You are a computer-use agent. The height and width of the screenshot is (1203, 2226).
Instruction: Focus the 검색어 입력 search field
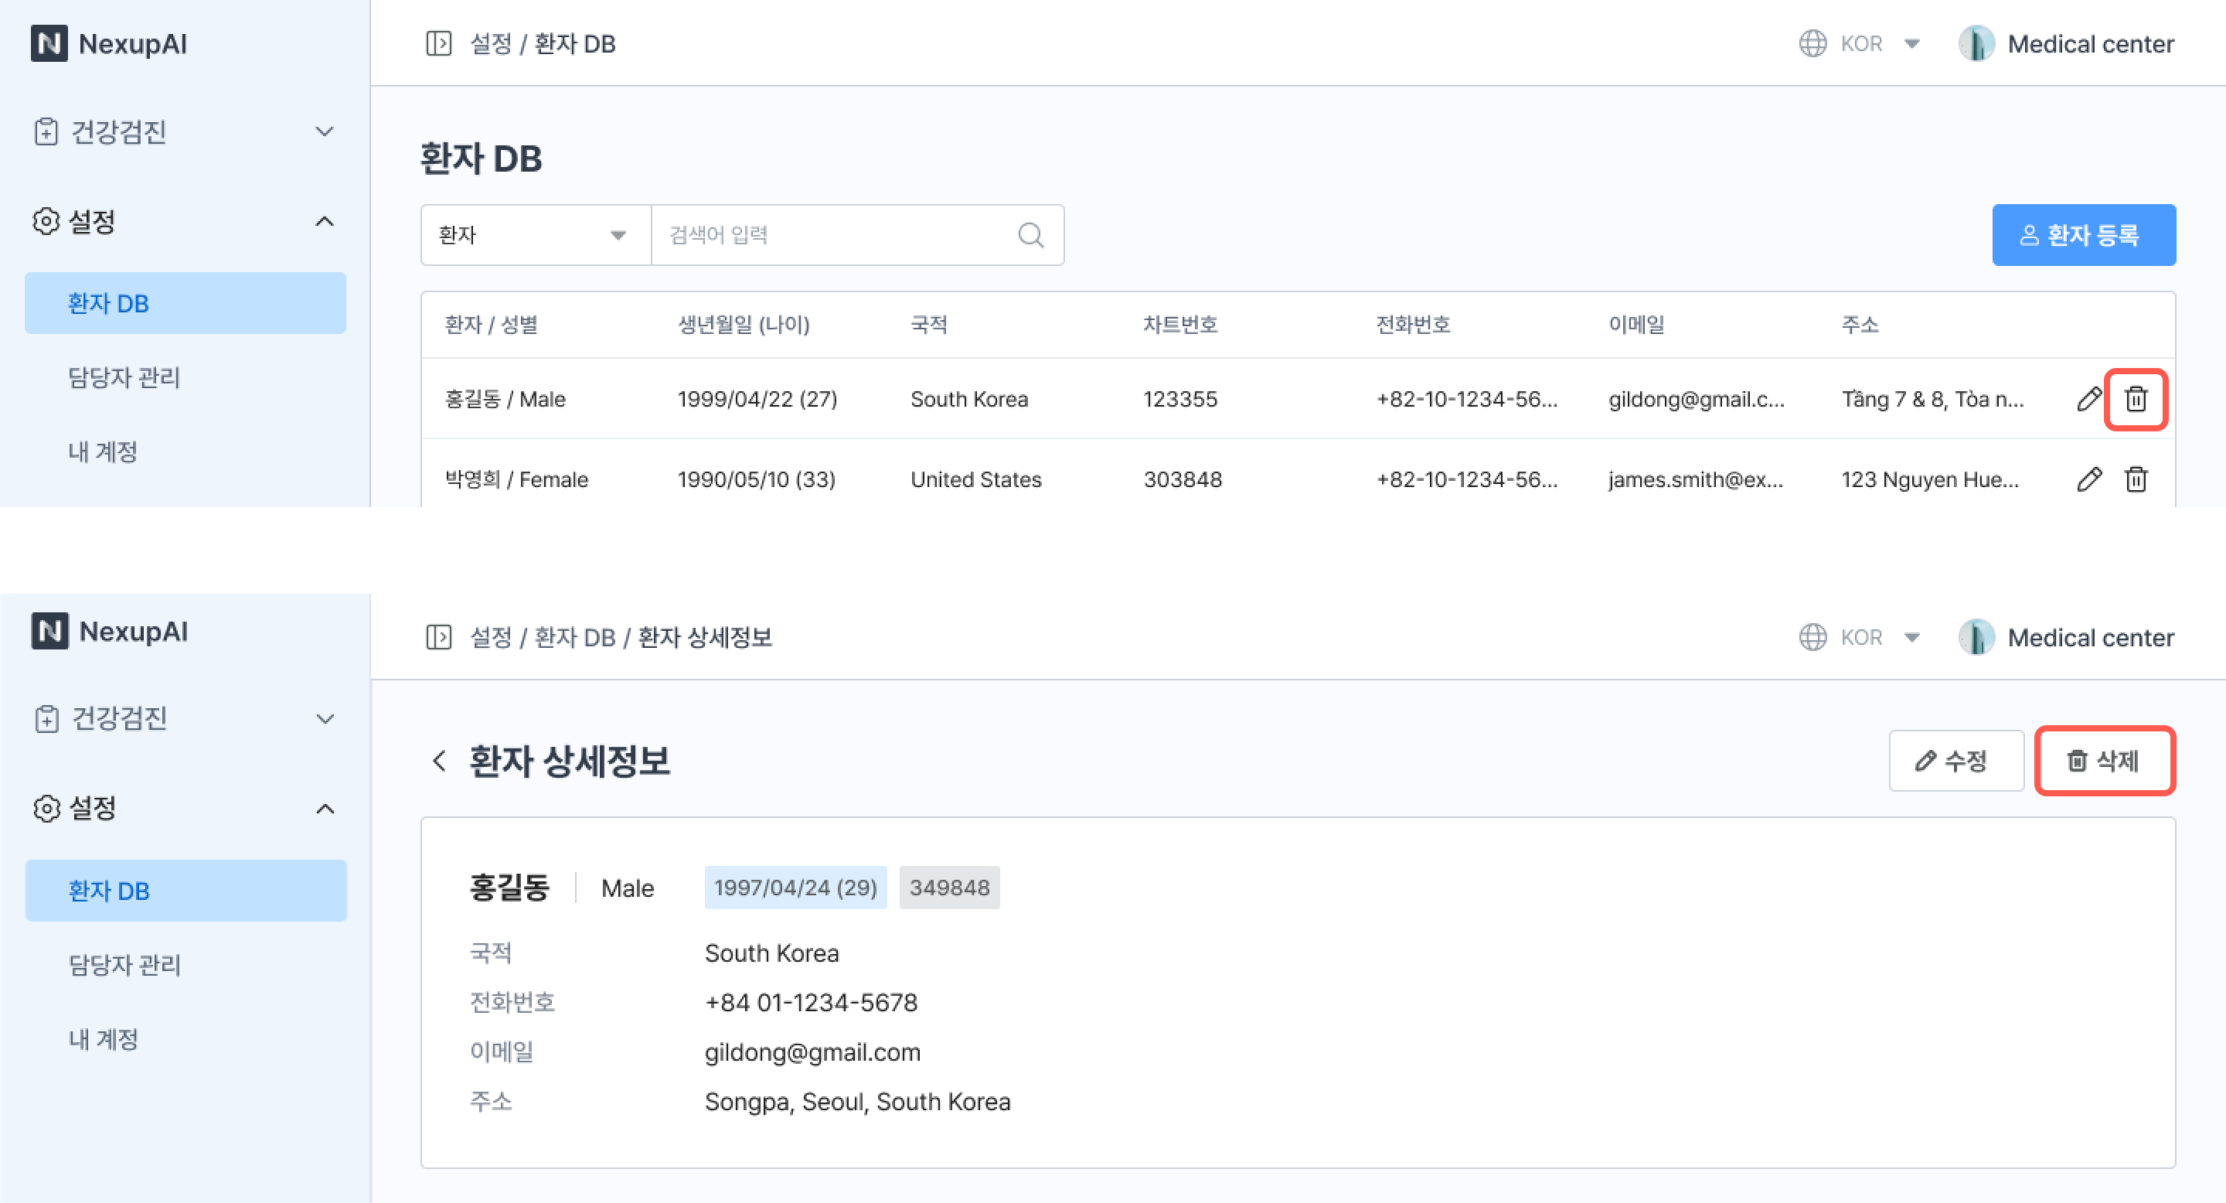(x=829, y=235)
